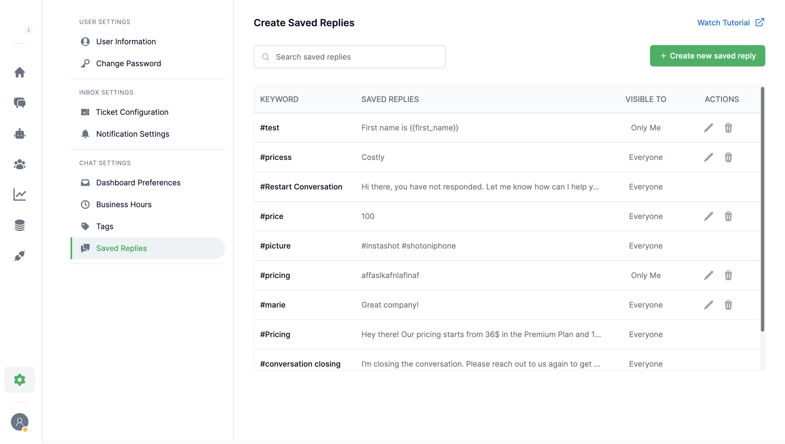Edit the #pricing saved reply

(708, 275)
